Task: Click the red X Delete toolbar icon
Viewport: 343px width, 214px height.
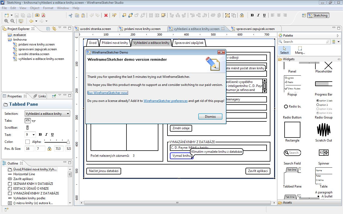Action: [106, 15]
